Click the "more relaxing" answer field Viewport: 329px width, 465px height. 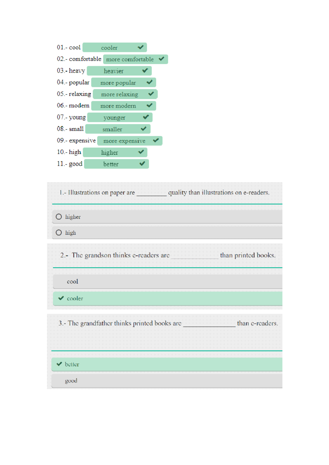[x=120, y=94]
